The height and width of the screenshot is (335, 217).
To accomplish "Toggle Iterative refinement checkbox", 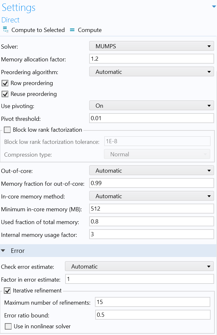I will click(7, 291).
